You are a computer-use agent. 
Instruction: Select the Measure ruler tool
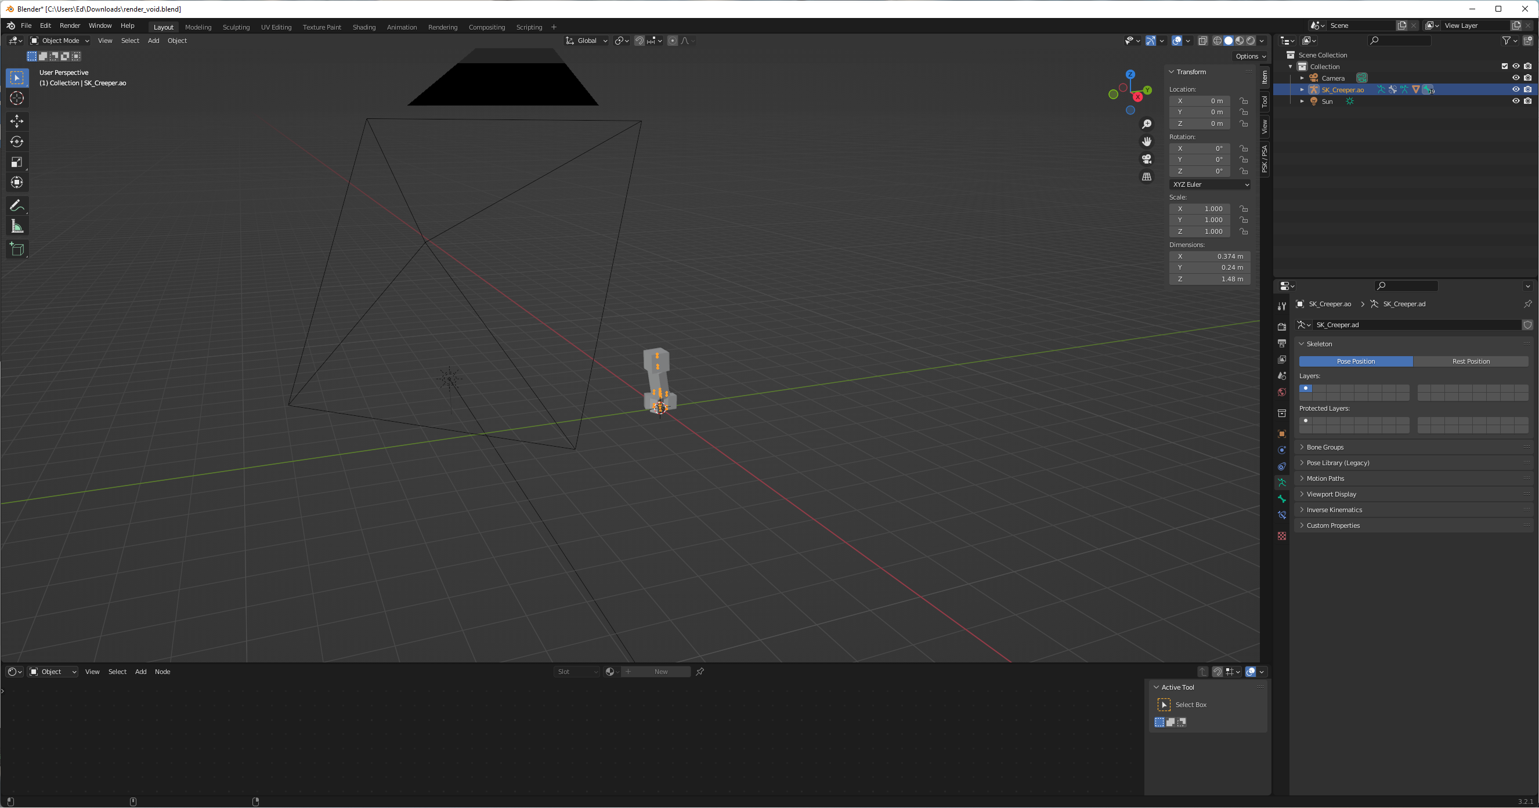[x=17, y=226]
